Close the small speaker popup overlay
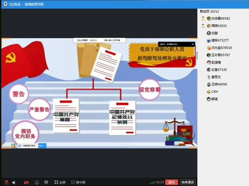249x186 pixels. (x=192, y=44)
